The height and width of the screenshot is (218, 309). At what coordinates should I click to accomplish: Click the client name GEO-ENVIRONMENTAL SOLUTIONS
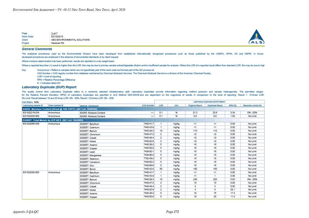71,40
